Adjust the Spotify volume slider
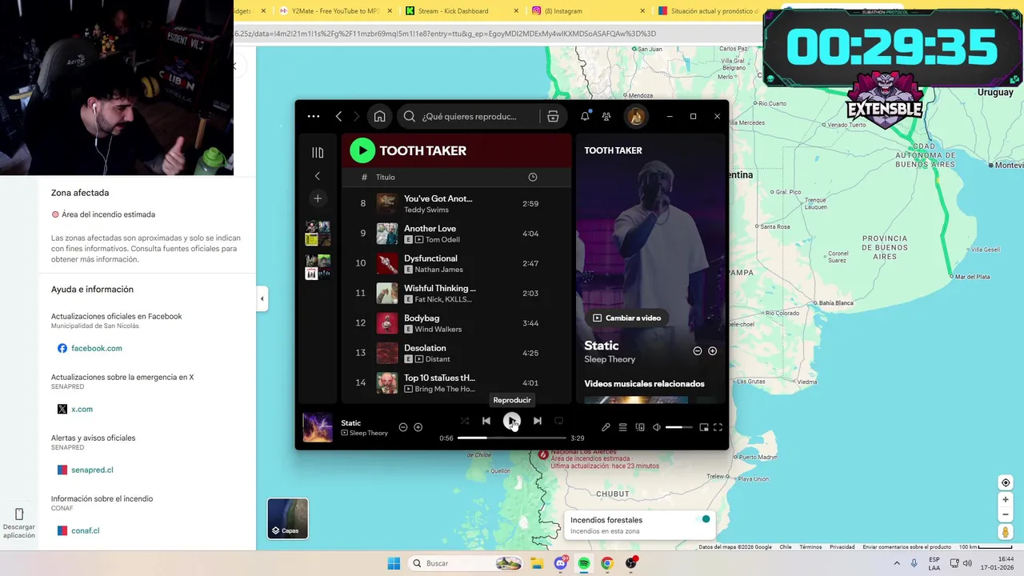The image size is (1024, 576). [679, 427]
